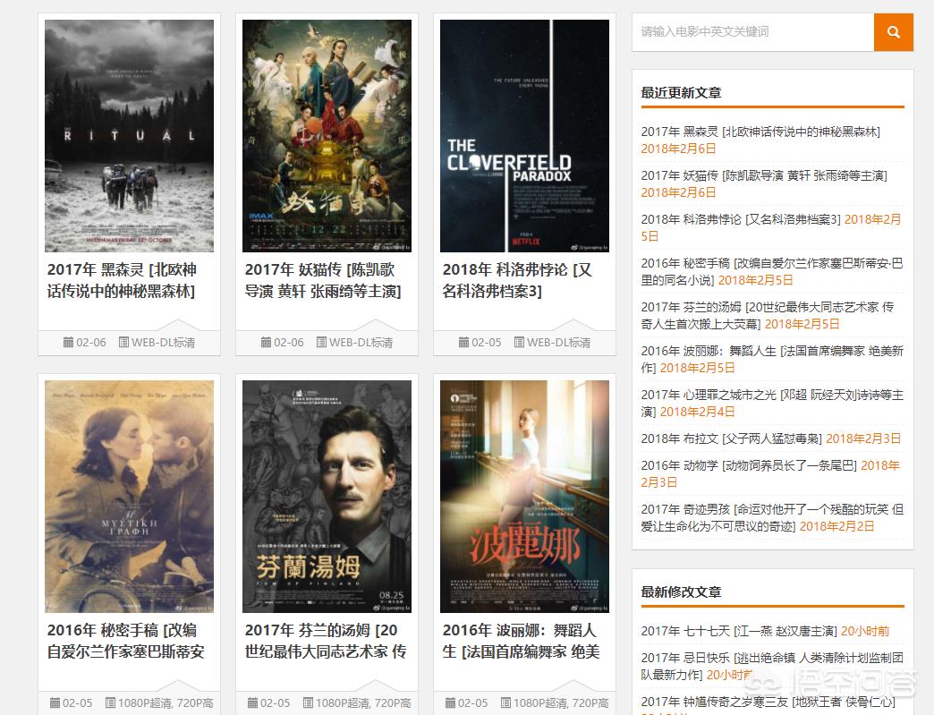Click category list icon on 芬兰的汤姆 card
The width and height of the screenshot is (934, 715).
pos(308,702)
